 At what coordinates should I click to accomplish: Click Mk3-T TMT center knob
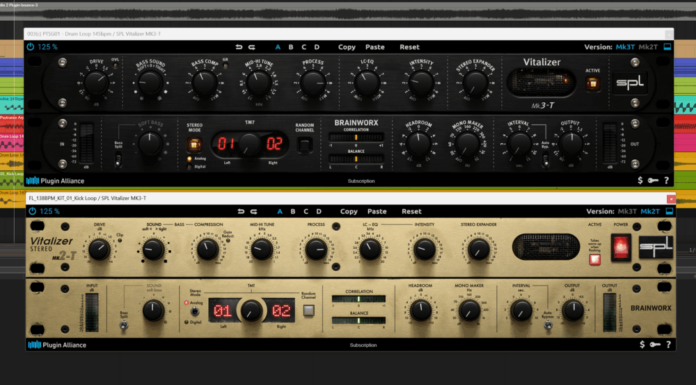(x=250, y=145)
